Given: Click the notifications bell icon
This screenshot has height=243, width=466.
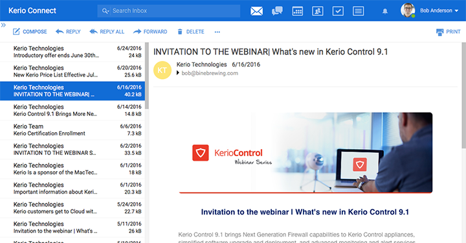Looking at the screenshot, I should [385, 11].
